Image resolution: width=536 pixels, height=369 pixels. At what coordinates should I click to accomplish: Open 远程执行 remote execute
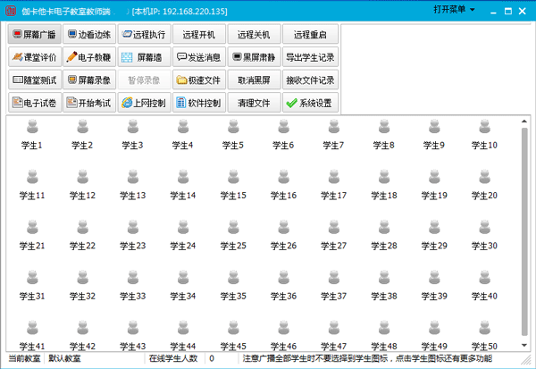pos(145,34)
